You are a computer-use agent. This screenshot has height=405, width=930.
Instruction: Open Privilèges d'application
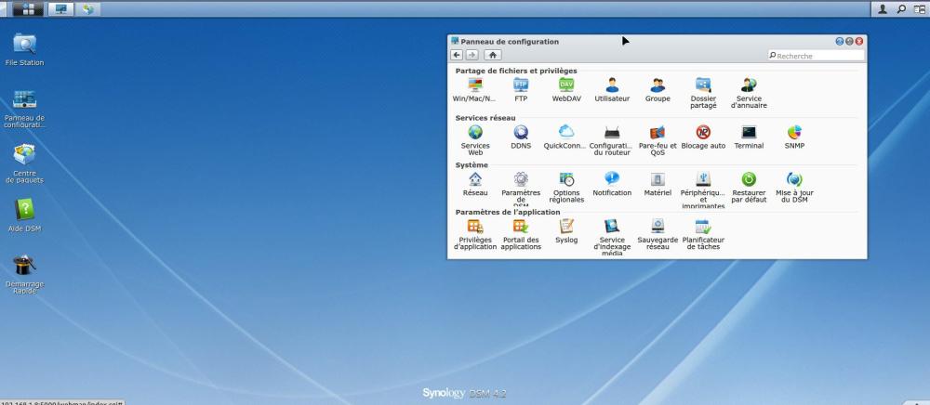point(475,234)
